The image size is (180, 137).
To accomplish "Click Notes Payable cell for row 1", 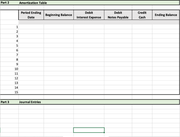I will [118, 27].
